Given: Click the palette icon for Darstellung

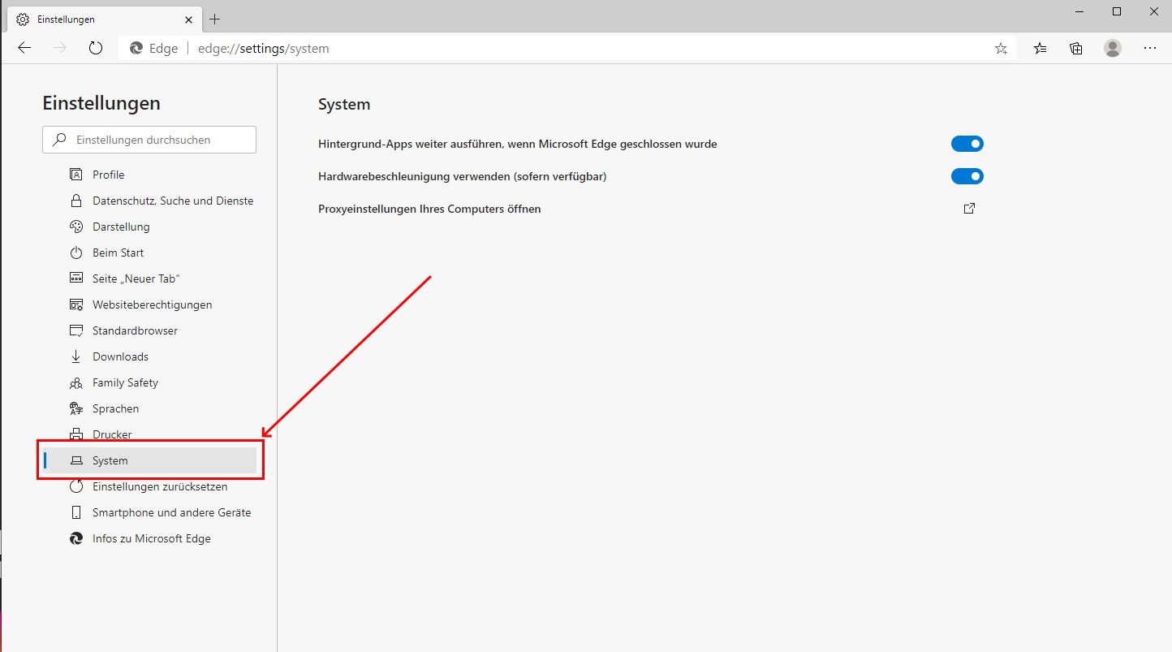Looking at the screenshot, I should click(76, 227).
